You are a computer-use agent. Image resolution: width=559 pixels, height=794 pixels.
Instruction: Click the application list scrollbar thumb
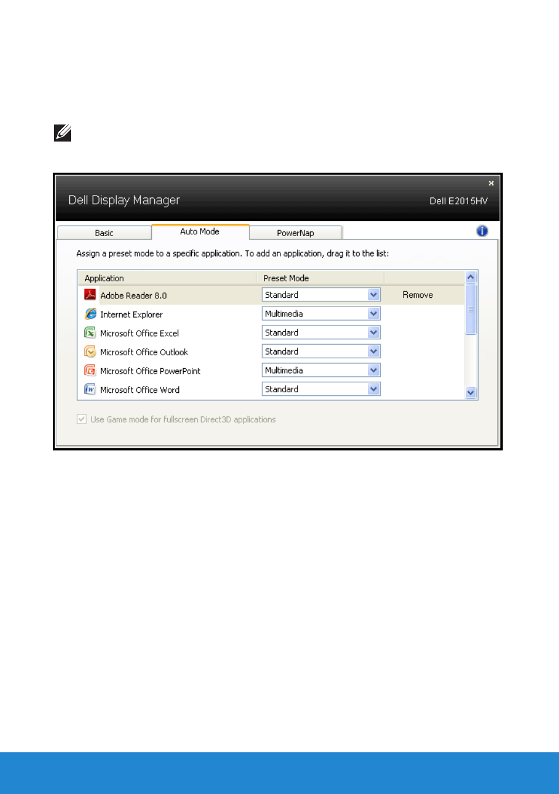470,309
